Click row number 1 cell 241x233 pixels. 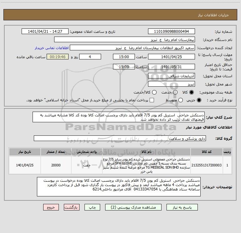tap(227, 165)
